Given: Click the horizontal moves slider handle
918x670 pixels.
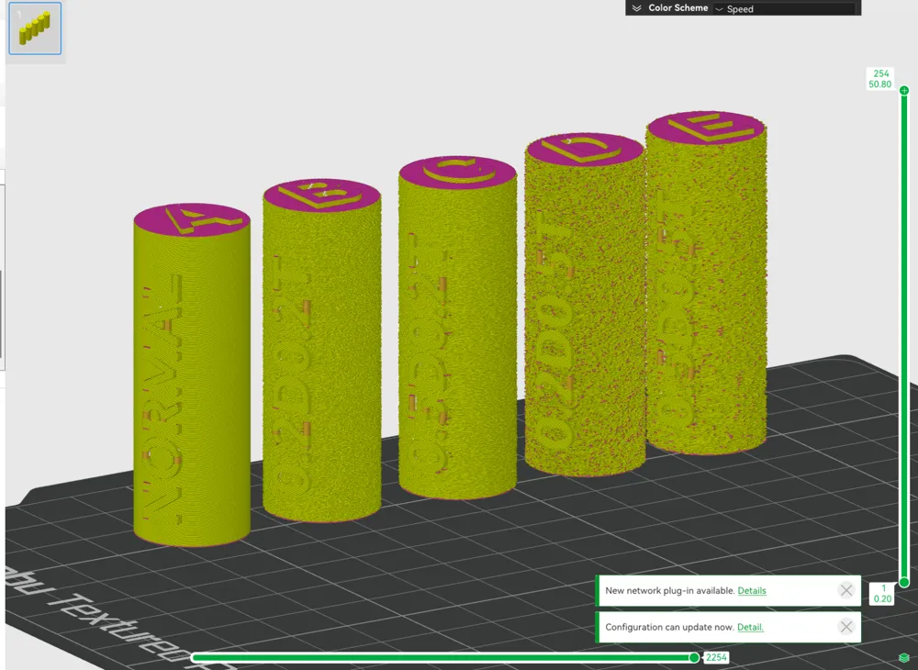Looking at the screenshot, I should [x=695, y=657].
